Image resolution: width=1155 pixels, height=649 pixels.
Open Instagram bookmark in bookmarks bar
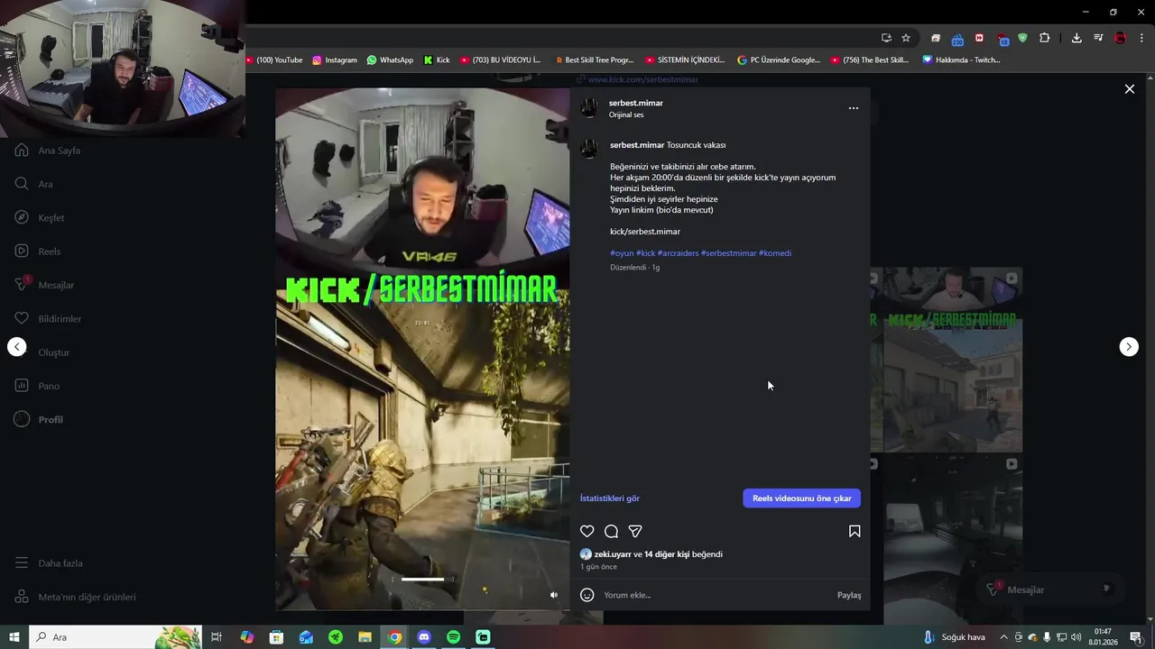[335, 60]
